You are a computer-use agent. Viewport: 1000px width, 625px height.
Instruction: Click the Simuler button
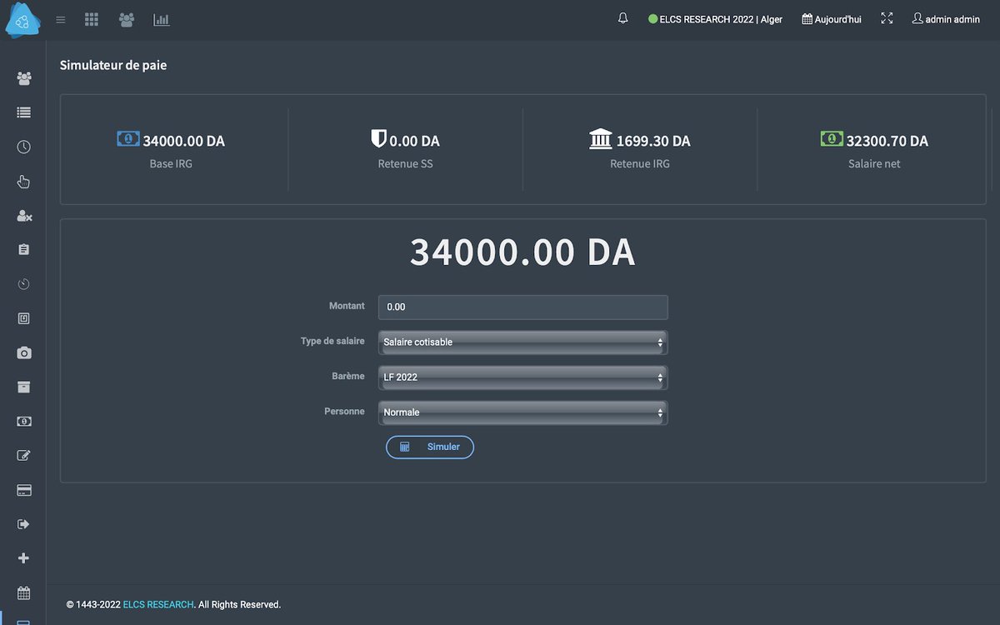click(x=430, y=447)
